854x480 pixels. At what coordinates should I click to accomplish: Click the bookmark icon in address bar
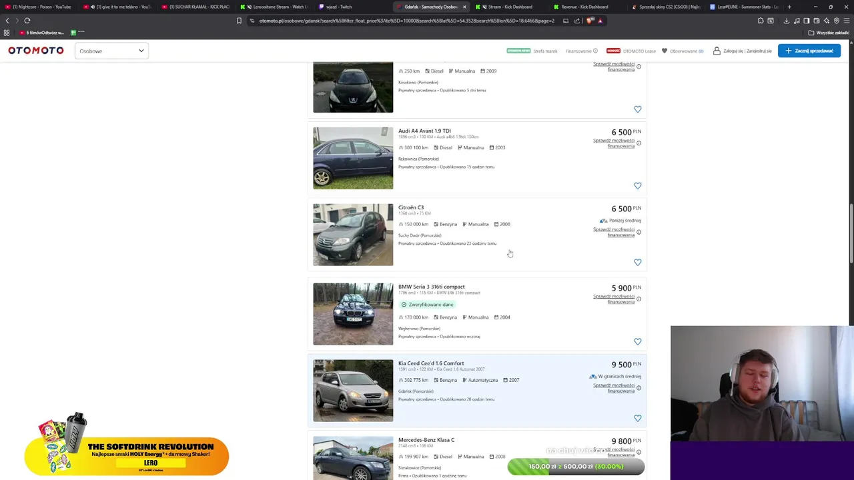pyautogui.click(x=239, y=21)
